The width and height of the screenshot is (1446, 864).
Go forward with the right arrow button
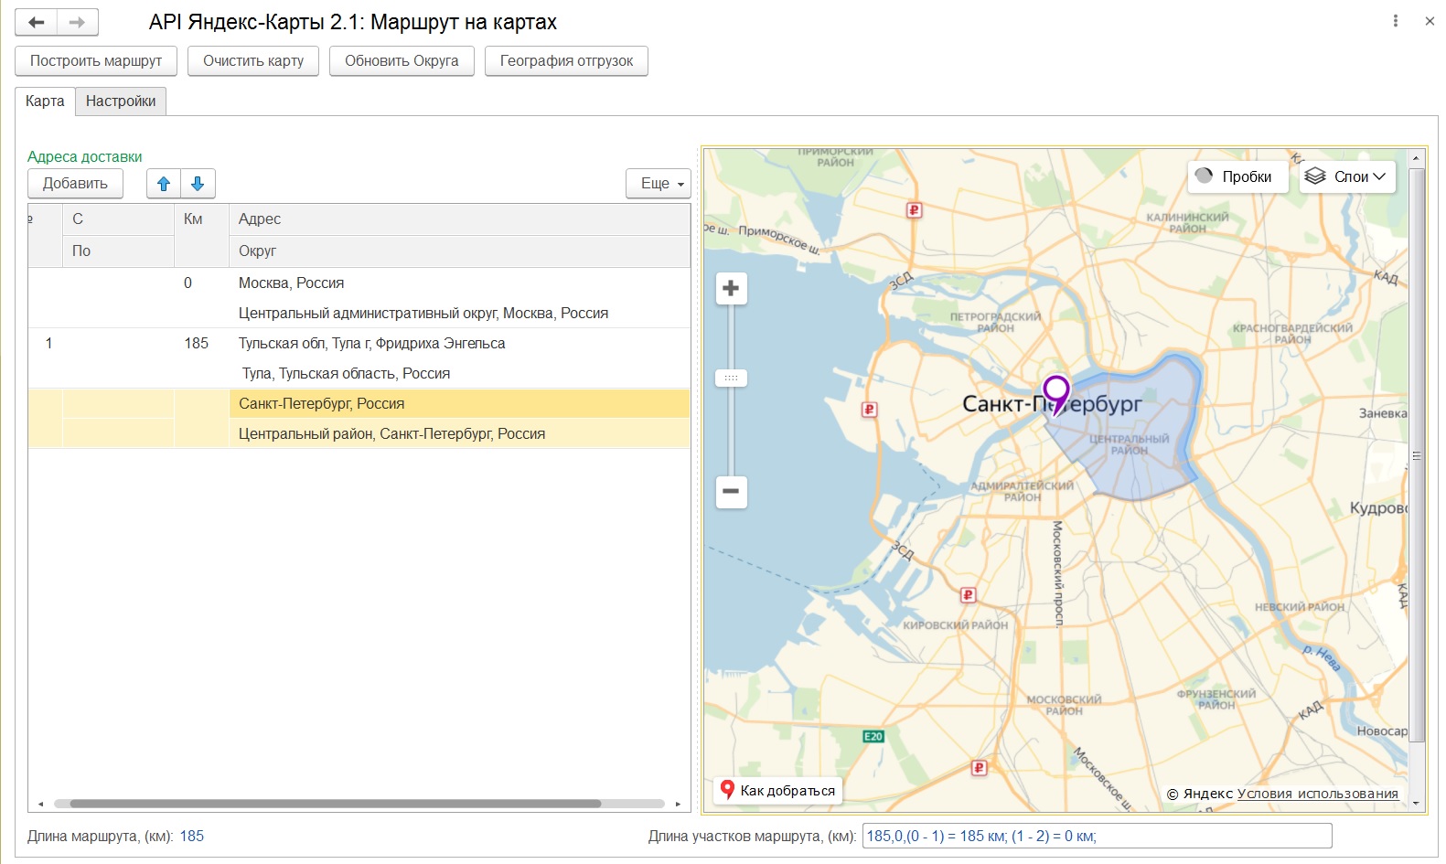78,22
